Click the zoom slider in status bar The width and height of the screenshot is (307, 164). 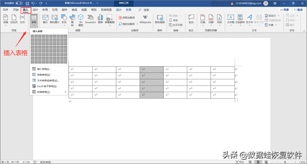285,162
